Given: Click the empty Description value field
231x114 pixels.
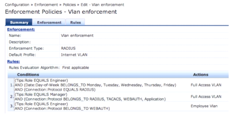Looking at the screenshot, I should click(143, 42).
